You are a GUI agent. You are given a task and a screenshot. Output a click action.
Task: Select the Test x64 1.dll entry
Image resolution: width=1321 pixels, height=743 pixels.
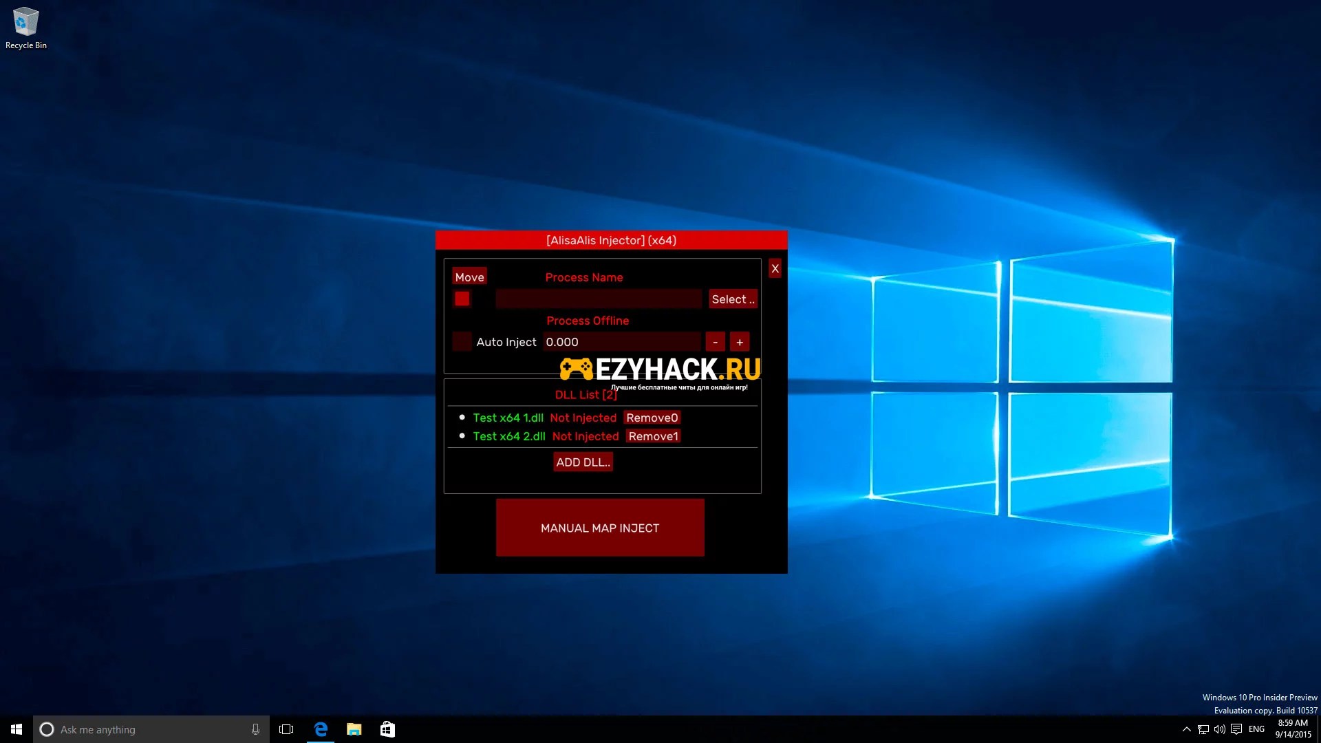(508, 418)
